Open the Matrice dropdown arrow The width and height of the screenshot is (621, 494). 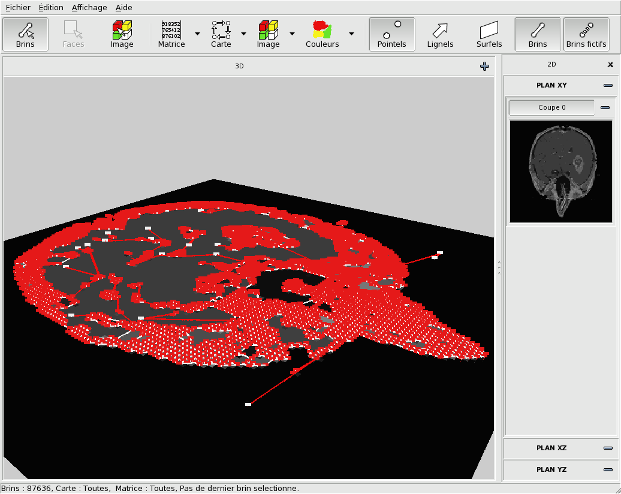click(x=198, y=34)
